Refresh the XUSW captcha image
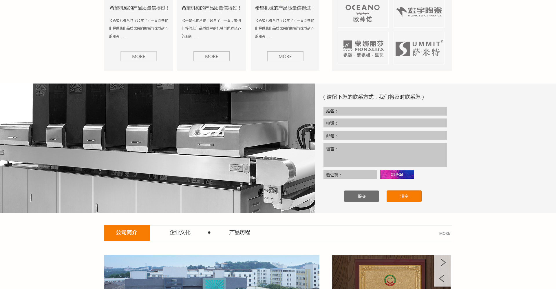 pos(397,175)
